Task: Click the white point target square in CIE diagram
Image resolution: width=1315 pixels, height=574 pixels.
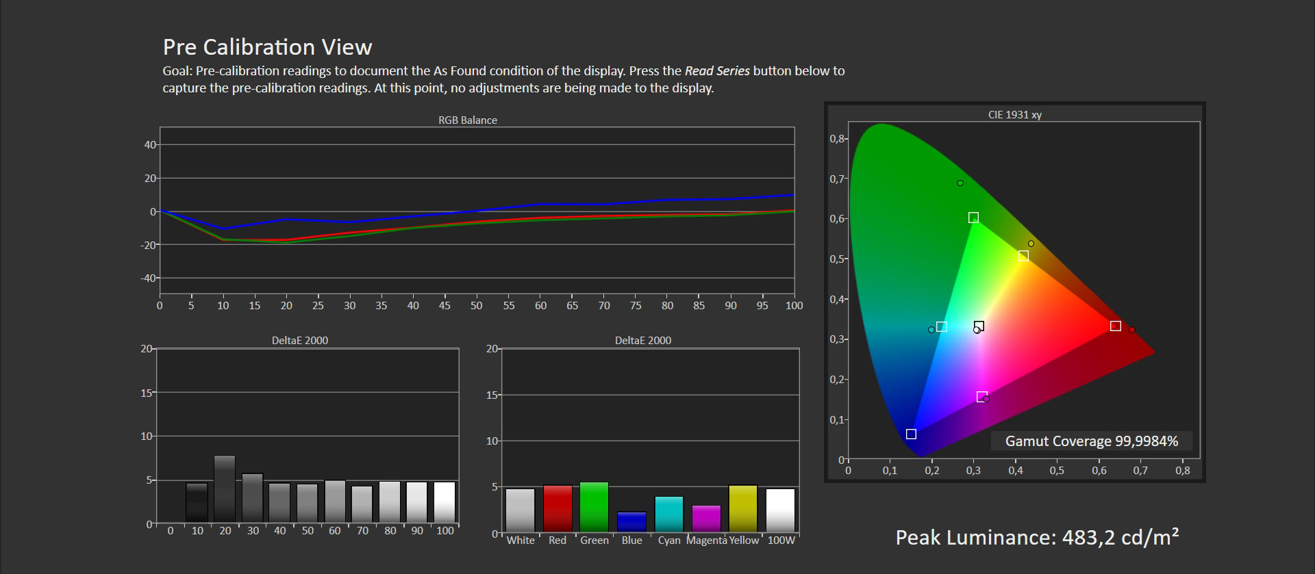Action: [979, 326]
